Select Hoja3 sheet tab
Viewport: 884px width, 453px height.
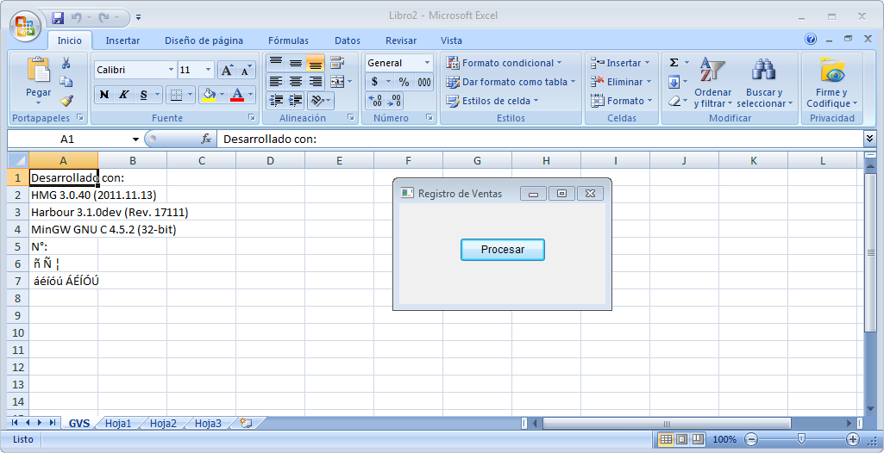208,424
